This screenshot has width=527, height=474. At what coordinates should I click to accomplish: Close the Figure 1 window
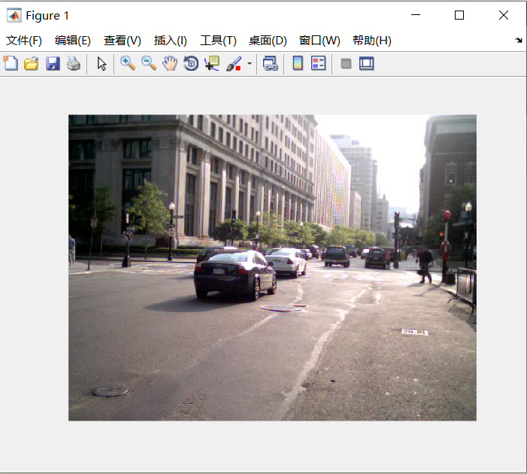504,15
